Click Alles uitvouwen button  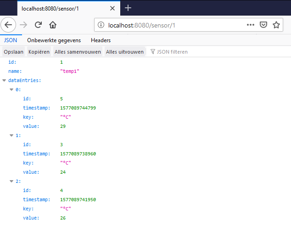(125, 52)
